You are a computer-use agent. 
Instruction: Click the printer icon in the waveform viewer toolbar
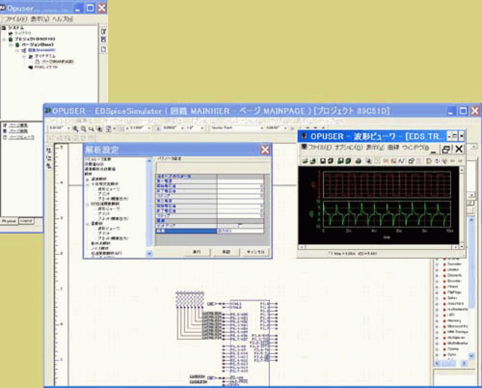358,161
